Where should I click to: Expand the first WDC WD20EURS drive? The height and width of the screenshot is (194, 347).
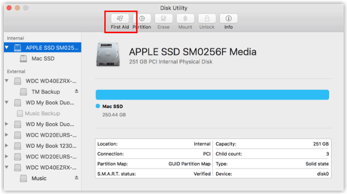pos(7,135)
